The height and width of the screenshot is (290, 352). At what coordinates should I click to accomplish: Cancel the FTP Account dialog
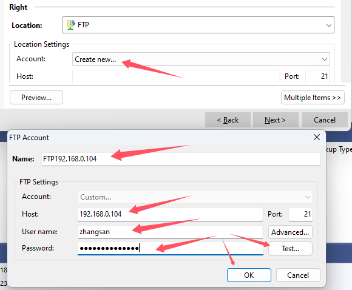(298, 275)
